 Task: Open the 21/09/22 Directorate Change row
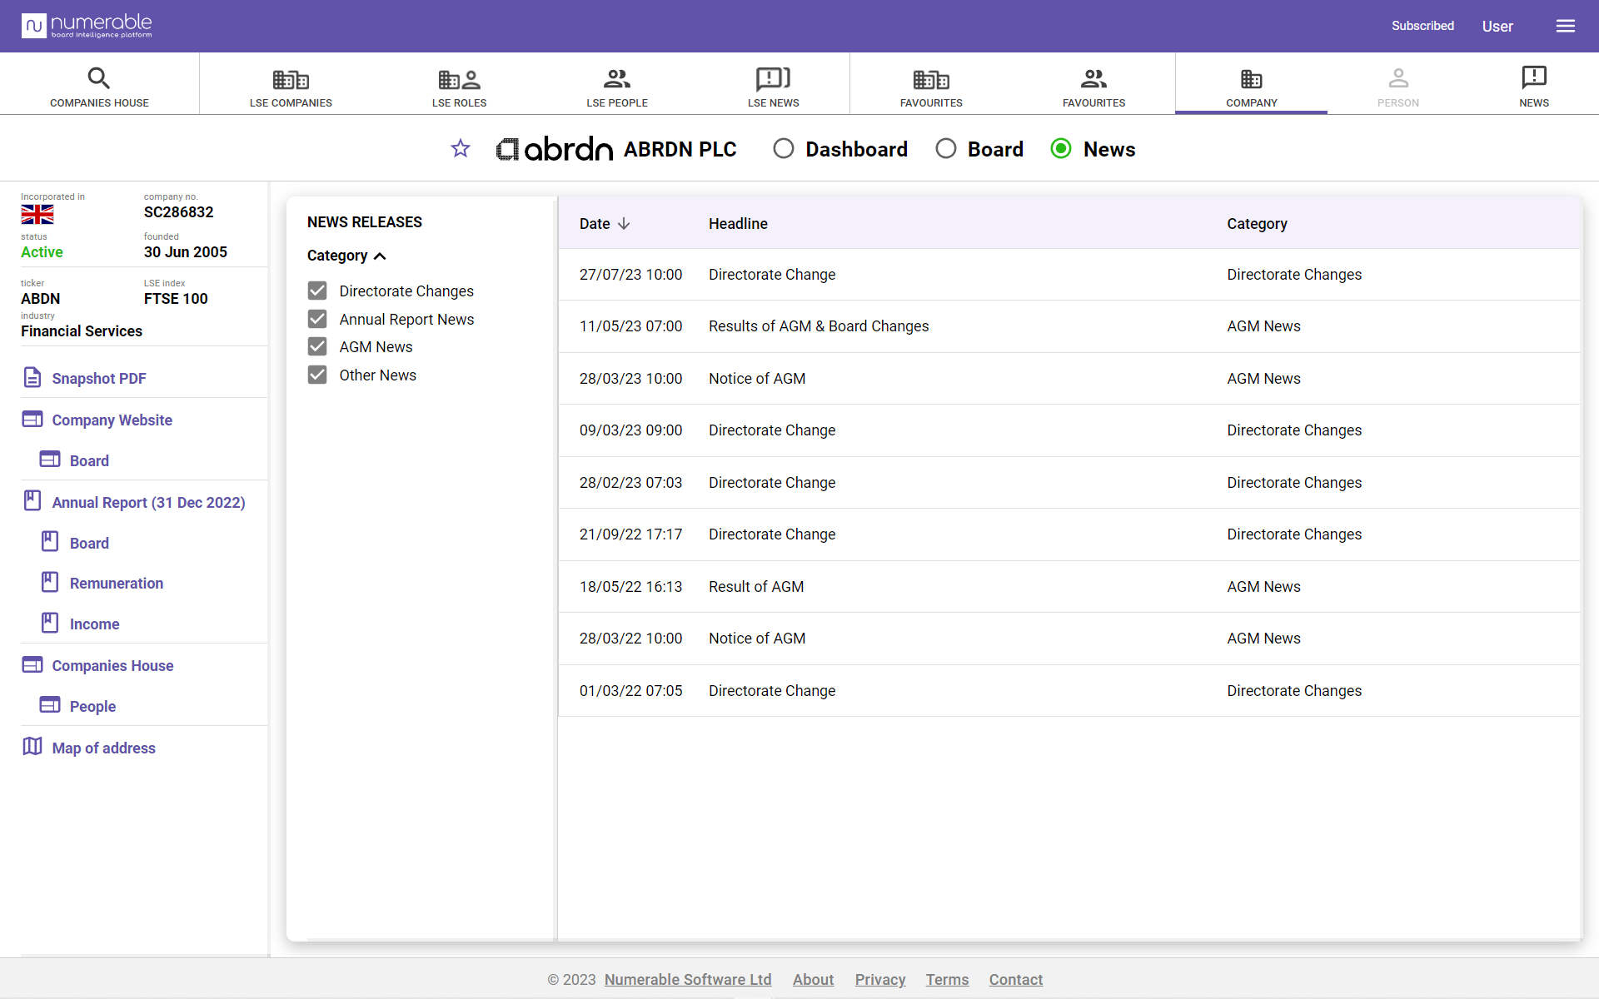point(1069,534)
